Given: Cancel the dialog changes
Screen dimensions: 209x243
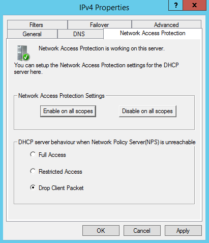Looking at the screenshot, I should tap(142, 231).
